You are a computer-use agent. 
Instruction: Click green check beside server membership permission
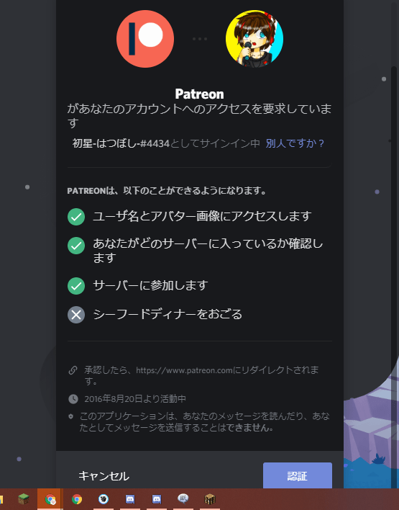pyautogui.click(x=76, y=246)
